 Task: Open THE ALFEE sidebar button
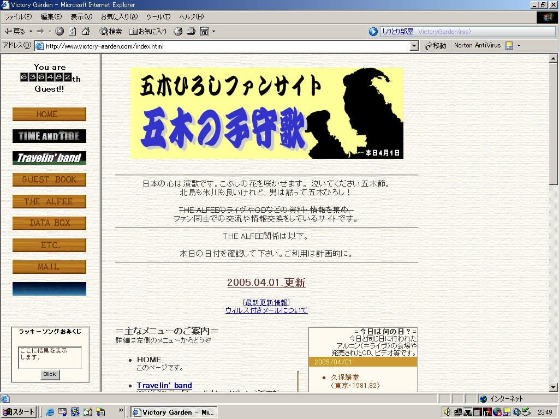(49, 202)
